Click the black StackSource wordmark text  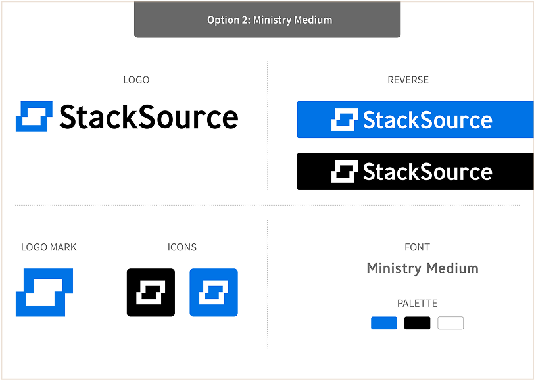point(149,117)
